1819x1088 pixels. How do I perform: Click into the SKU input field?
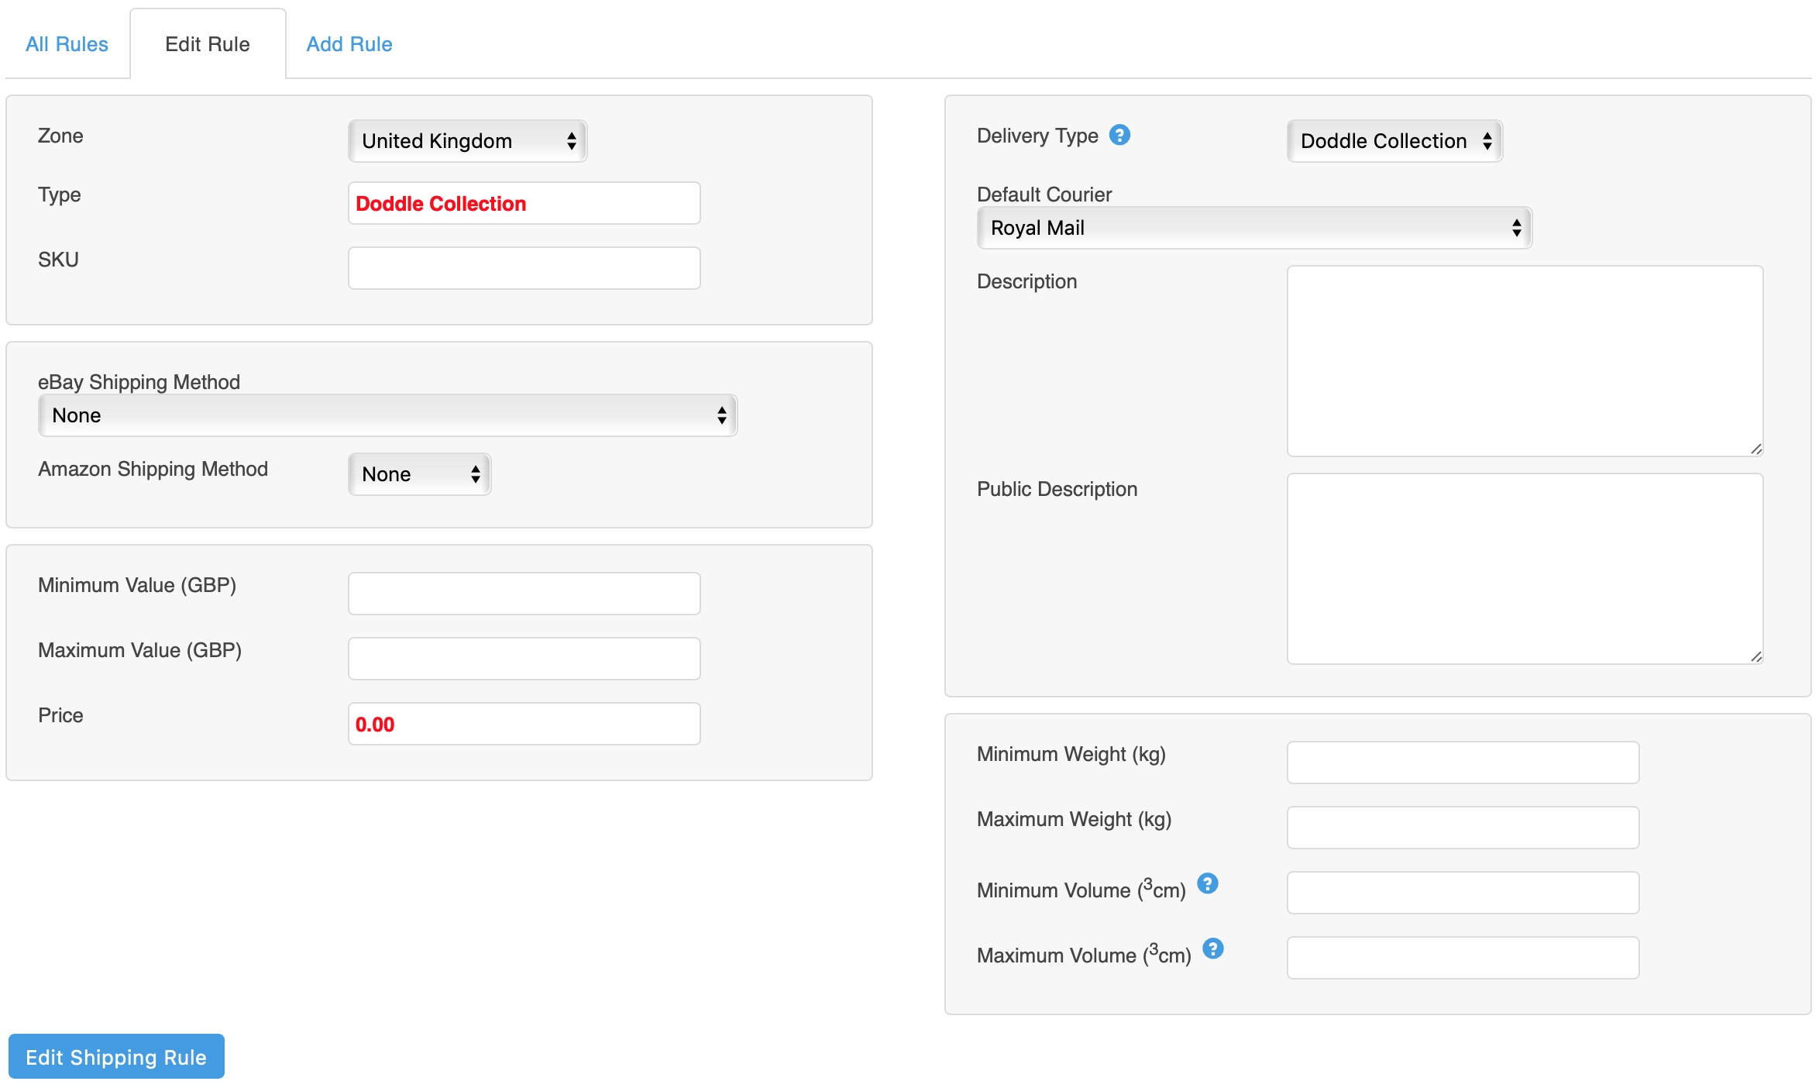click(524, 268)
